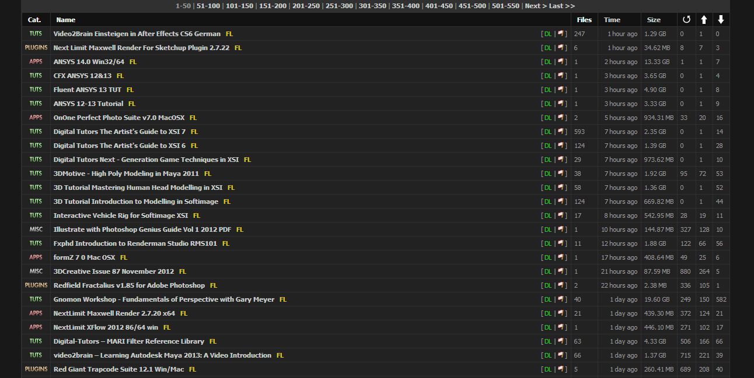Open Interactive Vehicle Rig for Softimage XSI
The height and width of the screenshot is (378, 754).
[x=121, y=216]
